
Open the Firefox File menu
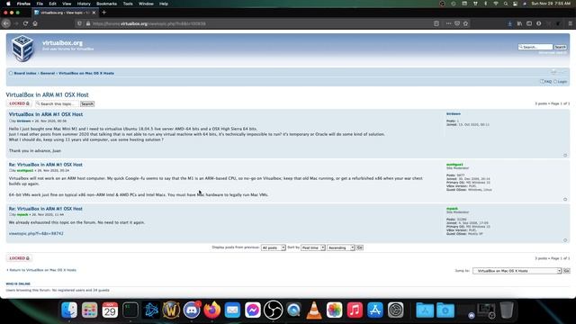pyautogui.click(x=40, y=4)
